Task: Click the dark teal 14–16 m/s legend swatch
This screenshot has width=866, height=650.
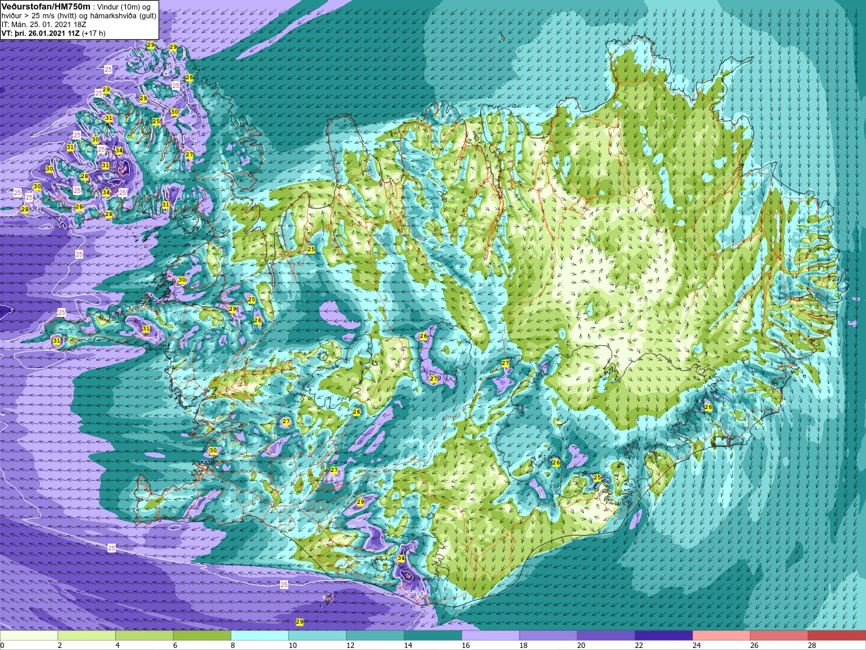Action: pyautogui.click(x=432, y=636)
